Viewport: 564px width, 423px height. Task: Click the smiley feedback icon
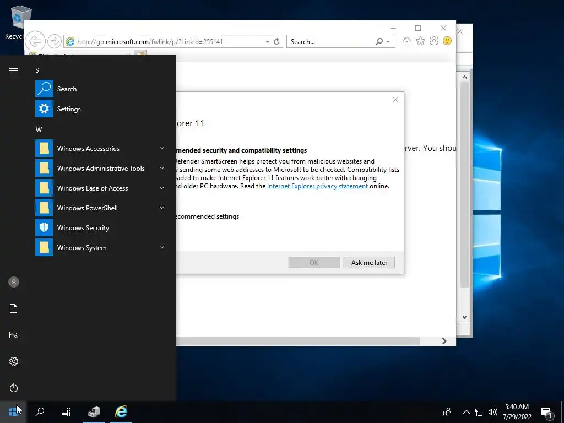[447, 41]
